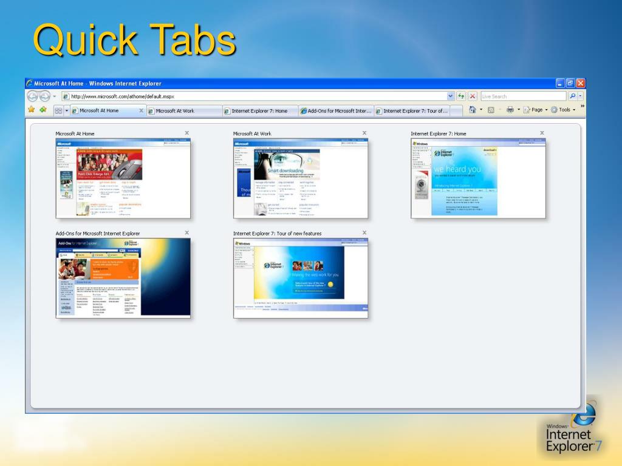Click the blank New Tab button
The image size is (622, 466).
457,111
